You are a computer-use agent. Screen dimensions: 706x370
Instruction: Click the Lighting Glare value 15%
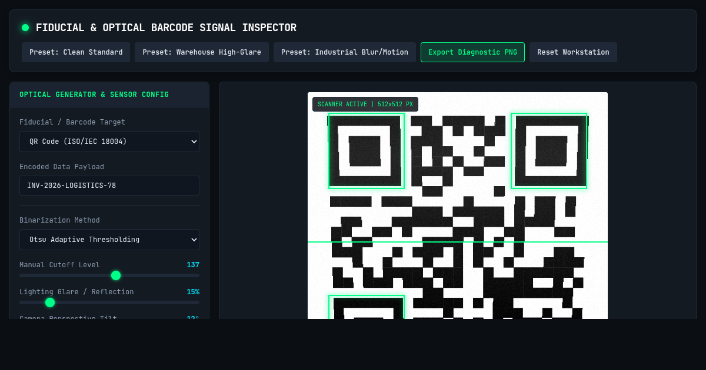coord(193,292)
